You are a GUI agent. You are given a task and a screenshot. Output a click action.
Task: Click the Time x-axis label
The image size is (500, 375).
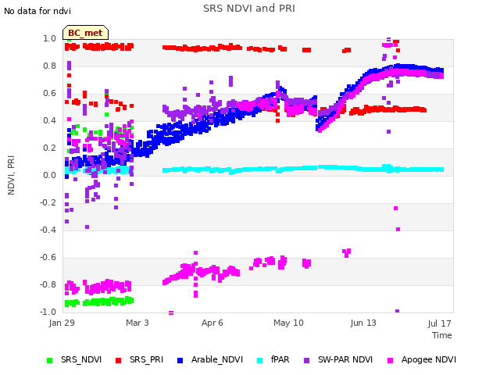point(442,335)
